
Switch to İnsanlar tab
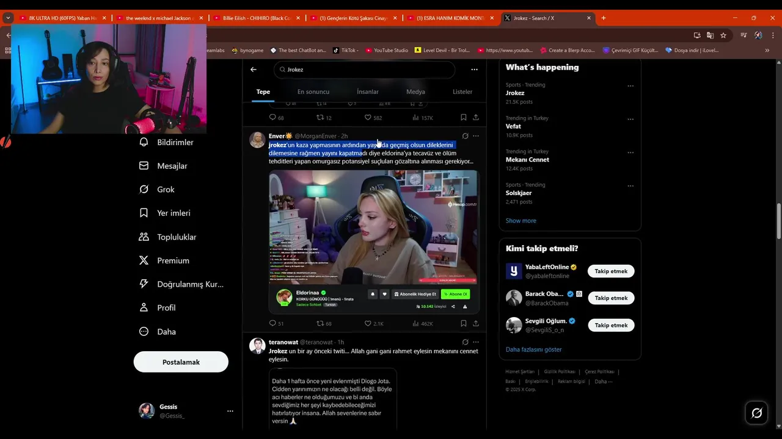pyautogui.click(x=368, y=91)
